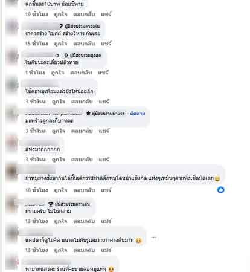Reply to the comment รีบกินนะคะเดี๋ยวปลิวหาย
250x272 pixels.
point(81,73)
